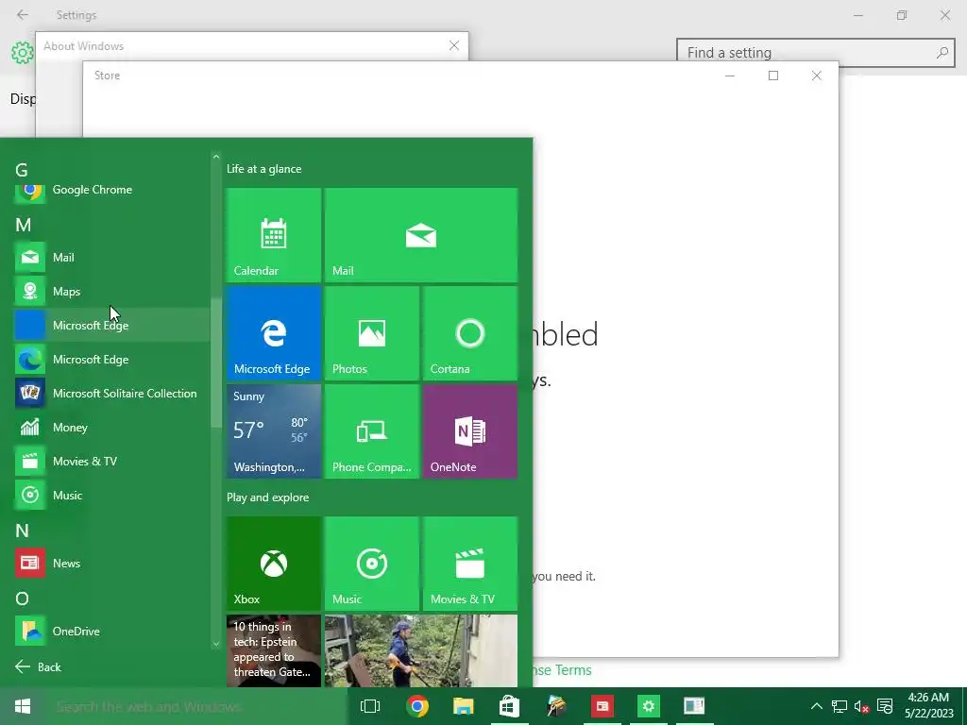967x725 pixels.
Task: Click the 'Play and explore' group title
Action: pos(267,497)
